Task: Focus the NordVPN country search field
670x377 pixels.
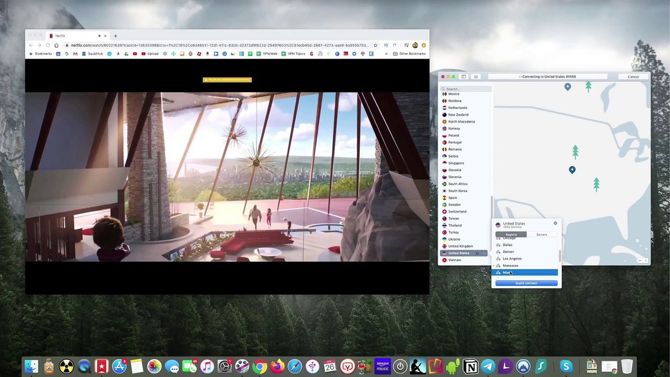Action: 466,89
